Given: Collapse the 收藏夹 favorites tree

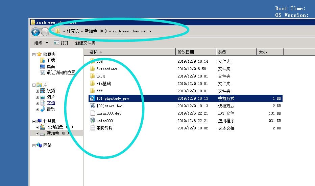Looking at the screenshot, I should tap(34, 55).
